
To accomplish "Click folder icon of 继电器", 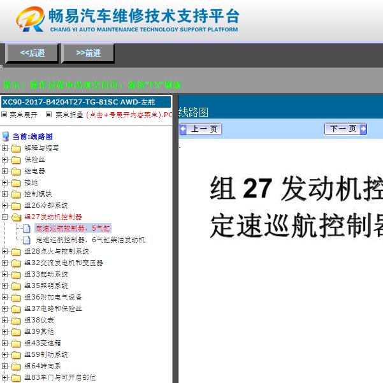I will pyautogui.click(x=16, y=171).
